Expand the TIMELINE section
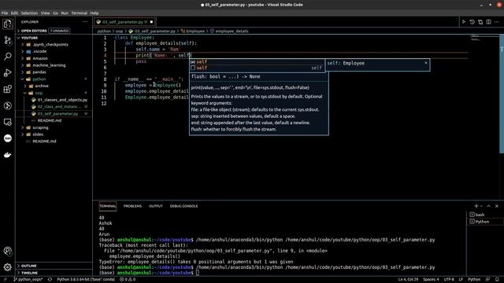This screenshot has width=504, height=283. pyautogui.click(x=29, y=273)
